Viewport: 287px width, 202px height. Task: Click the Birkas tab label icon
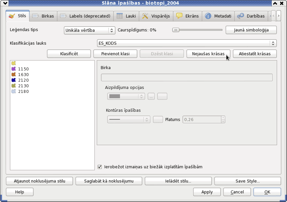pos(35,16)
